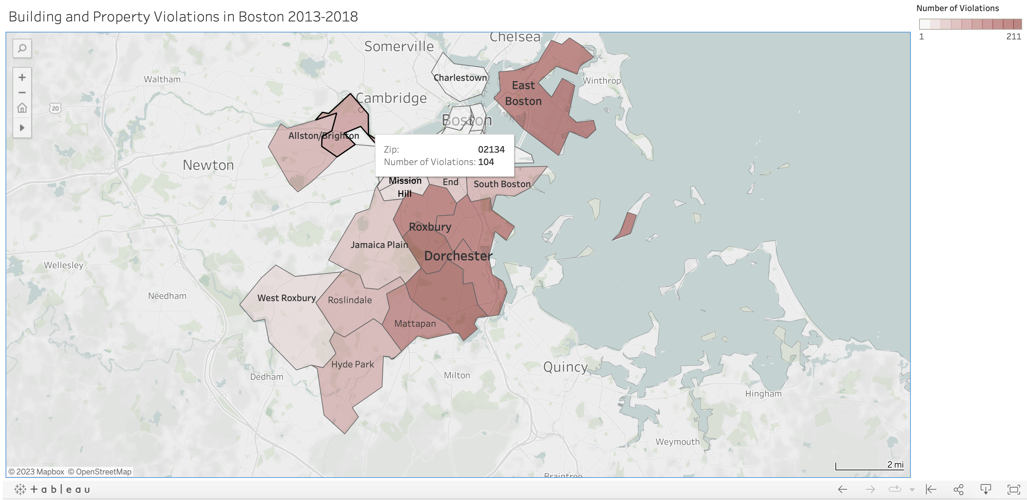Screen dimensions: 1027x500
Task: Share this visualization
Action: click(959, 489)
